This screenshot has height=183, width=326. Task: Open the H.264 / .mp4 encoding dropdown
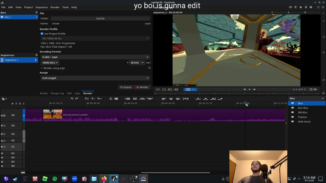pos(95,57)
